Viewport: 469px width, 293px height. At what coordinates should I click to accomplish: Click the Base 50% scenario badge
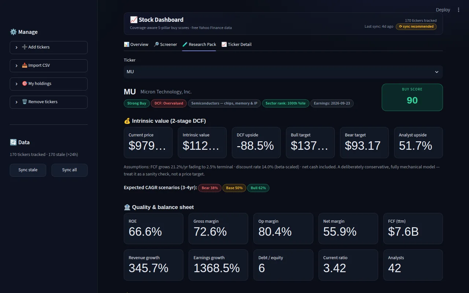tap(234, 188)
